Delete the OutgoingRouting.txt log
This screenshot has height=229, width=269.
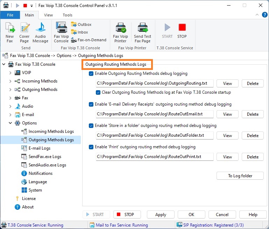coord(253,84)
